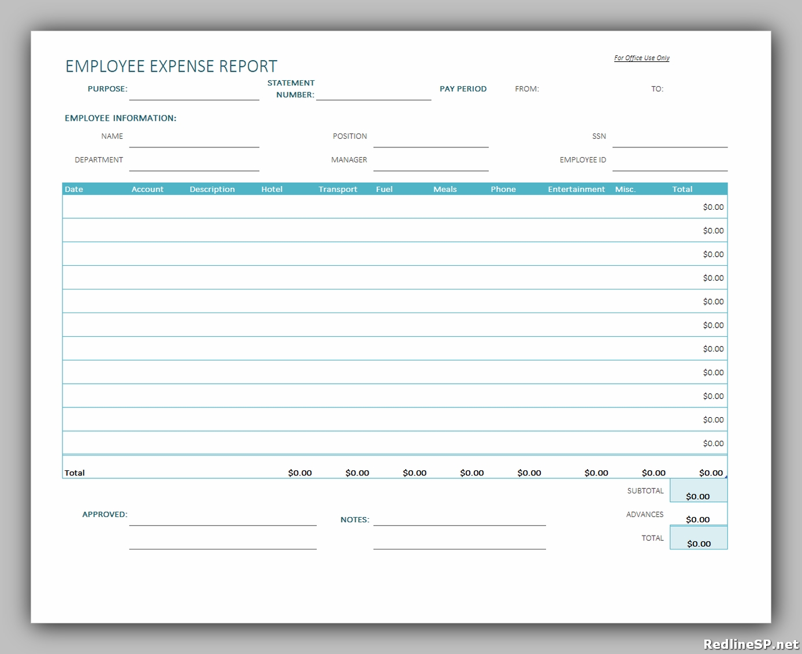Click the employee NAME entry line
Screen dimensions: 802x654
click(194, 144)
